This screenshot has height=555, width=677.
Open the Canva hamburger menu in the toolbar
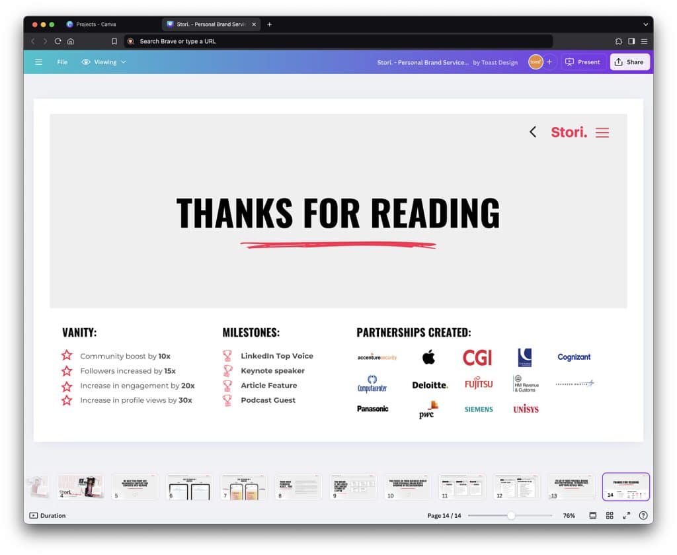click(x=38, y=62)
